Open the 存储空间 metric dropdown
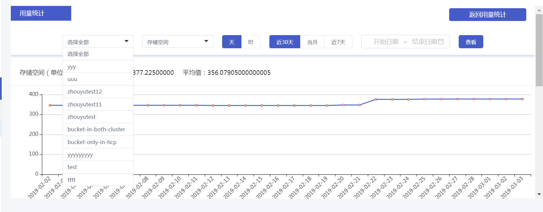543x212 pixels. click(x=178, y=41)
